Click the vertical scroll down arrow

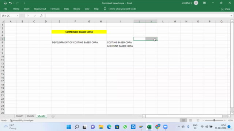point(232,113)
